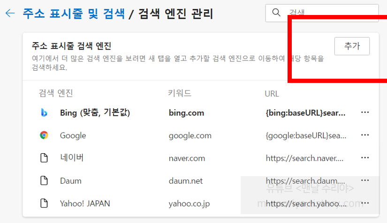Click the 검색 엔진 column header
387x223 pixels.
click(x=56, y=93)
